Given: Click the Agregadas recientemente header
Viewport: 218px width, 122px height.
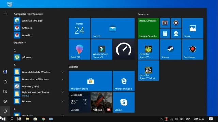Looking at the screenshot, I should [28, 14].
